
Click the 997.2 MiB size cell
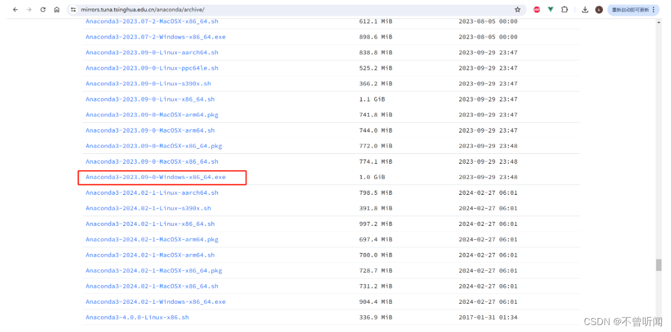pos(376,224)
